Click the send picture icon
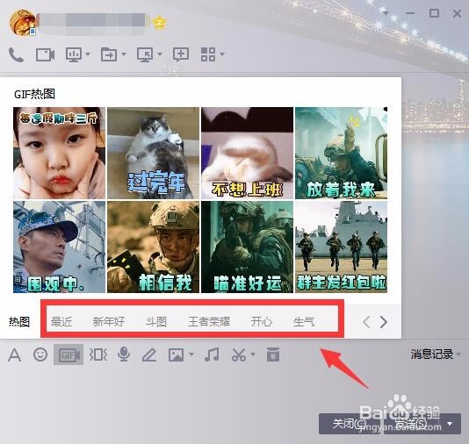Image resolution: width=469 pixels, height=444 pixels. [x=176, y=355]
